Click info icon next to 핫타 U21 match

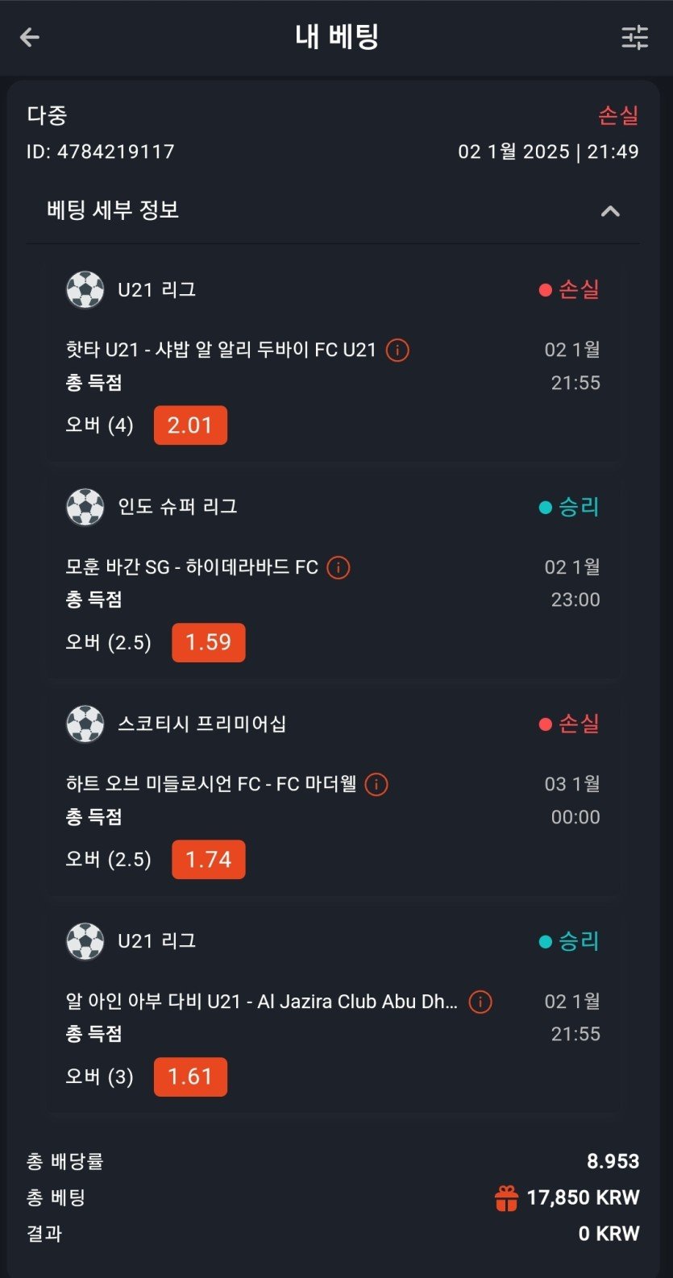(x=397, y=350)
